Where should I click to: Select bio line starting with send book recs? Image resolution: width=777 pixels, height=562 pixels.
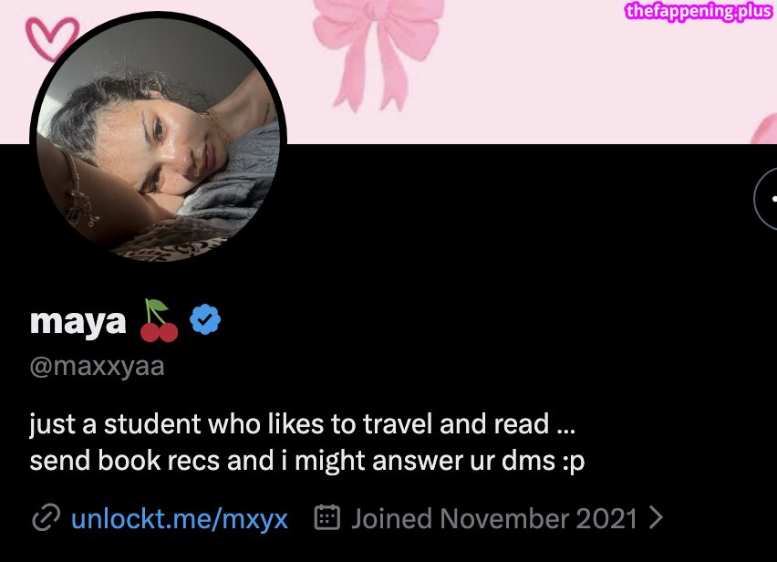[307, 461]
